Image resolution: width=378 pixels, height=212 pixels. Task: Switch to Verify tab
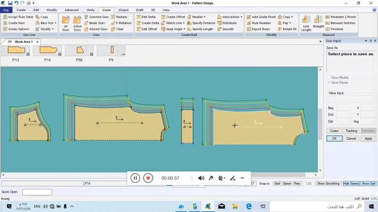pos(90,10)
